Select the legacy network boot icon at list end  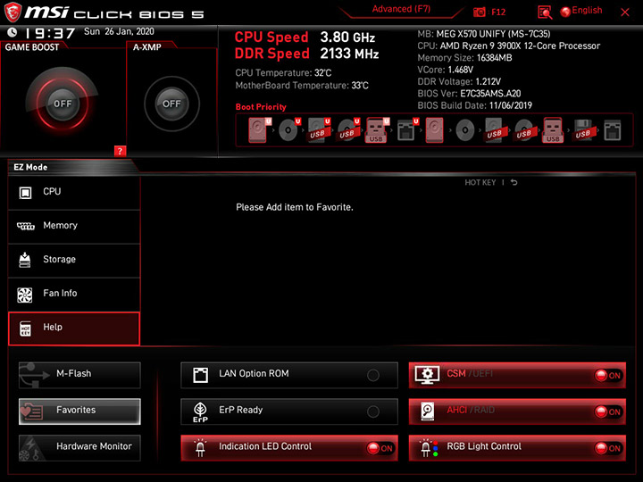[613, 130]
